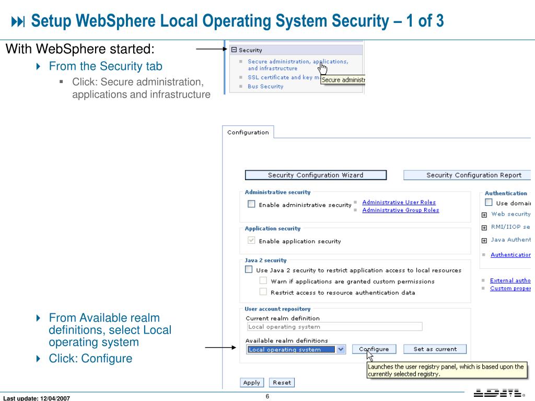Check the Use domain checkbox under Authentication

point(489,202)
